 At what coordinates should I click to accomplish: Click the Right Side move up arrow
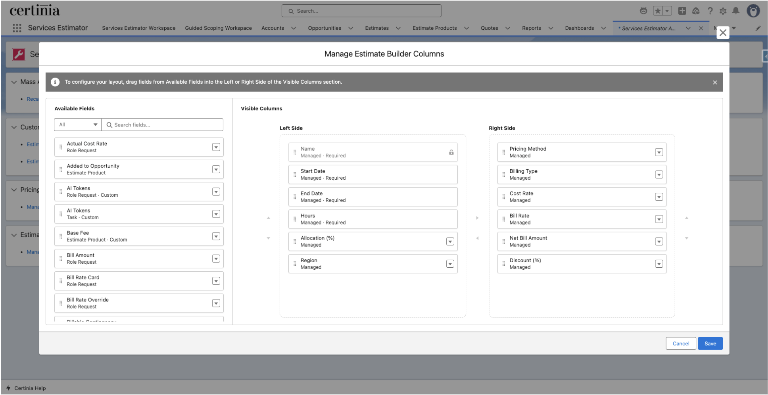[687, 218]
